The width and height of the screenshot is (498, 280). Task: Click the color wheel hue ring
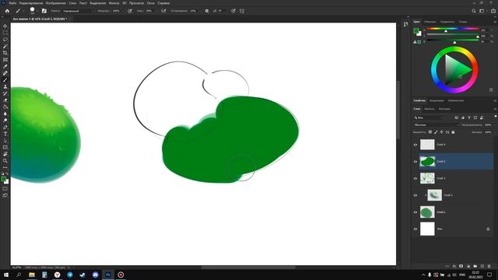454,69
